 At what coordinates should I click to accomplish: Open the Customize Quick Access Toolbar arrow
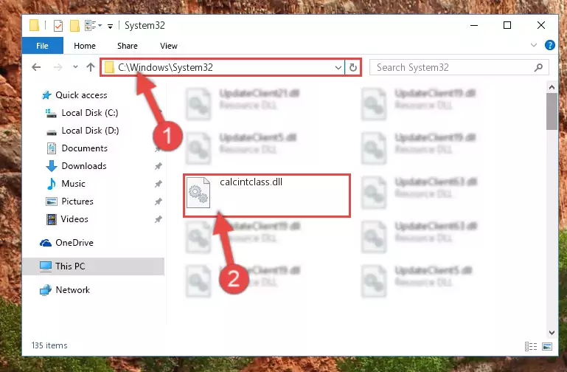[x=110, y=26]
